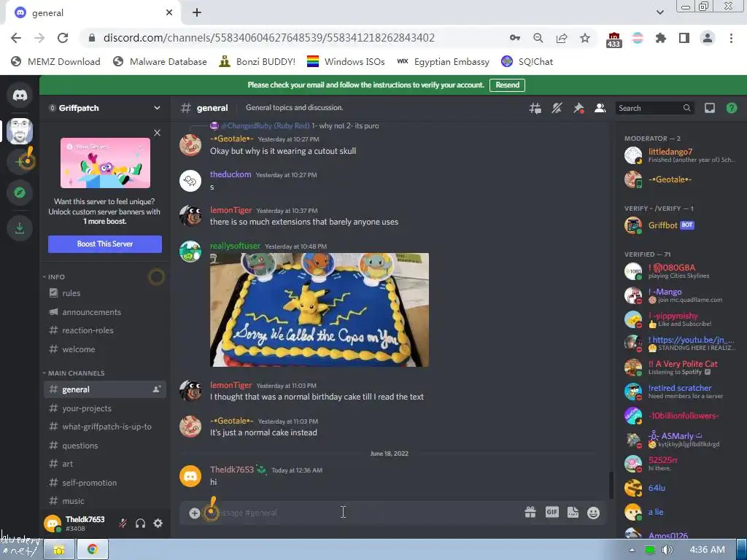Go back in browser history
747x560 pixels.
click(16, 38)
